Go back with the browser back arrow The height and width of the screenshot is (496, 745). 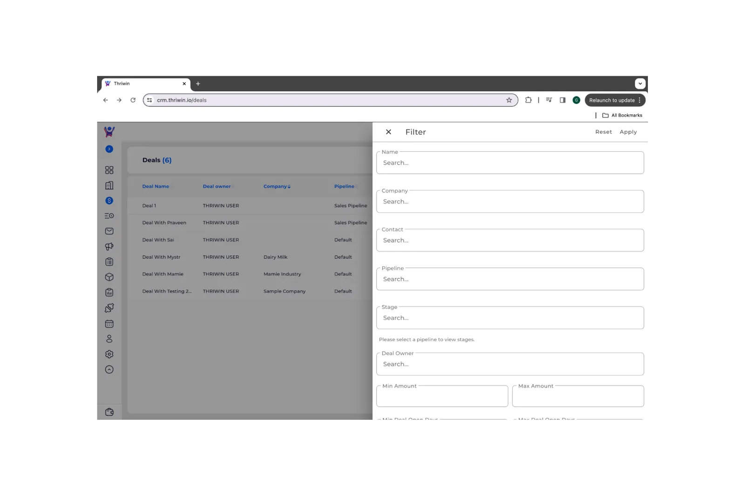106,101
